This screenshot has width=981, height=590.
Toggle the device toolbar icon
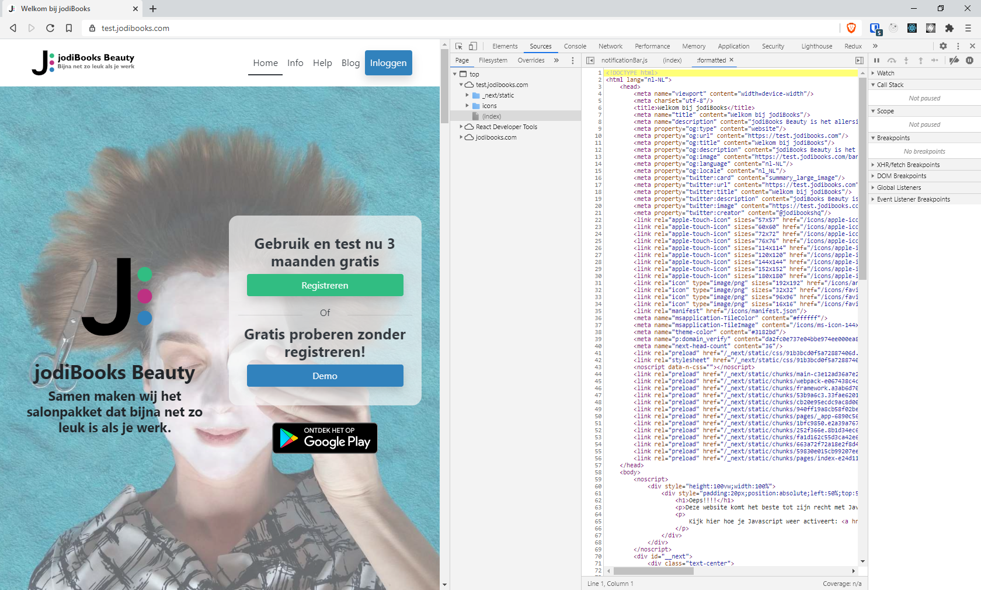[473, 46]
